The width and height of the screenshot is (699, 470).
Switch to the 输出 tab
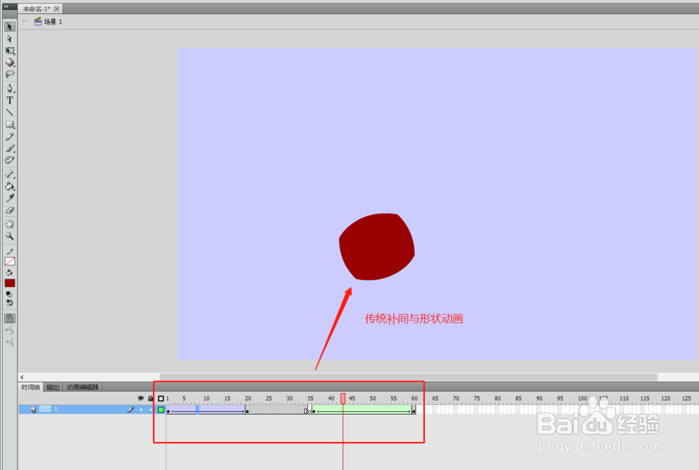coord(52,387)
